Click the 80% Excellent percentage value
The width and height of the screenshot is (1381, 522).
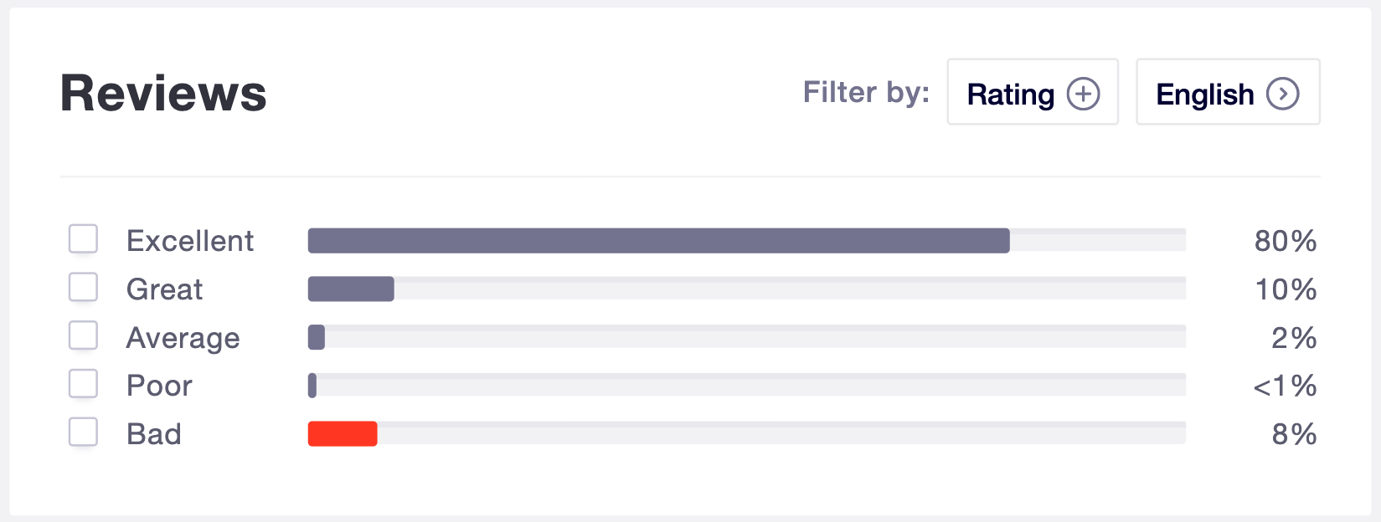[x=1285, y=241]
